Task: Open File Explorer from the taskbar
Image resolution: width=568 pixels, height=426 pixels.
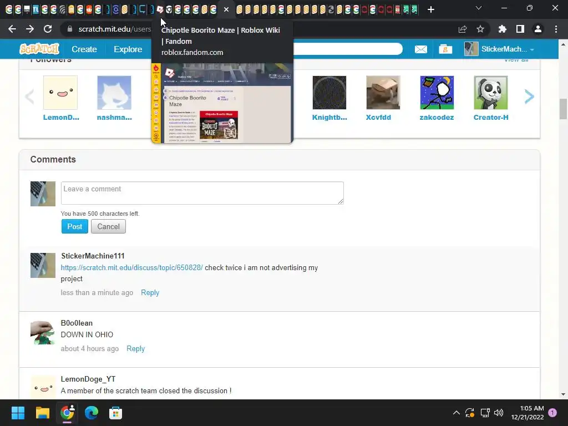Action: tap(42, 413)
